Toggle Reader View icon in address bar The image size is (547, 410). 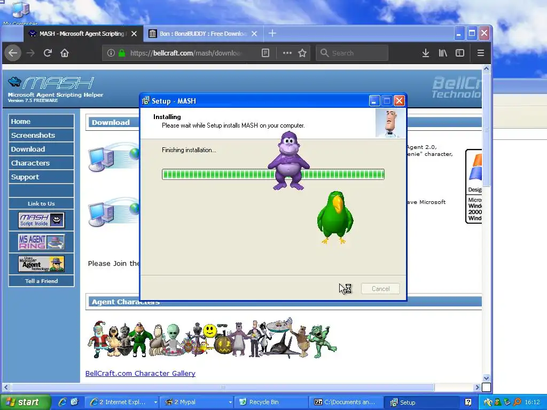point(265,53)
